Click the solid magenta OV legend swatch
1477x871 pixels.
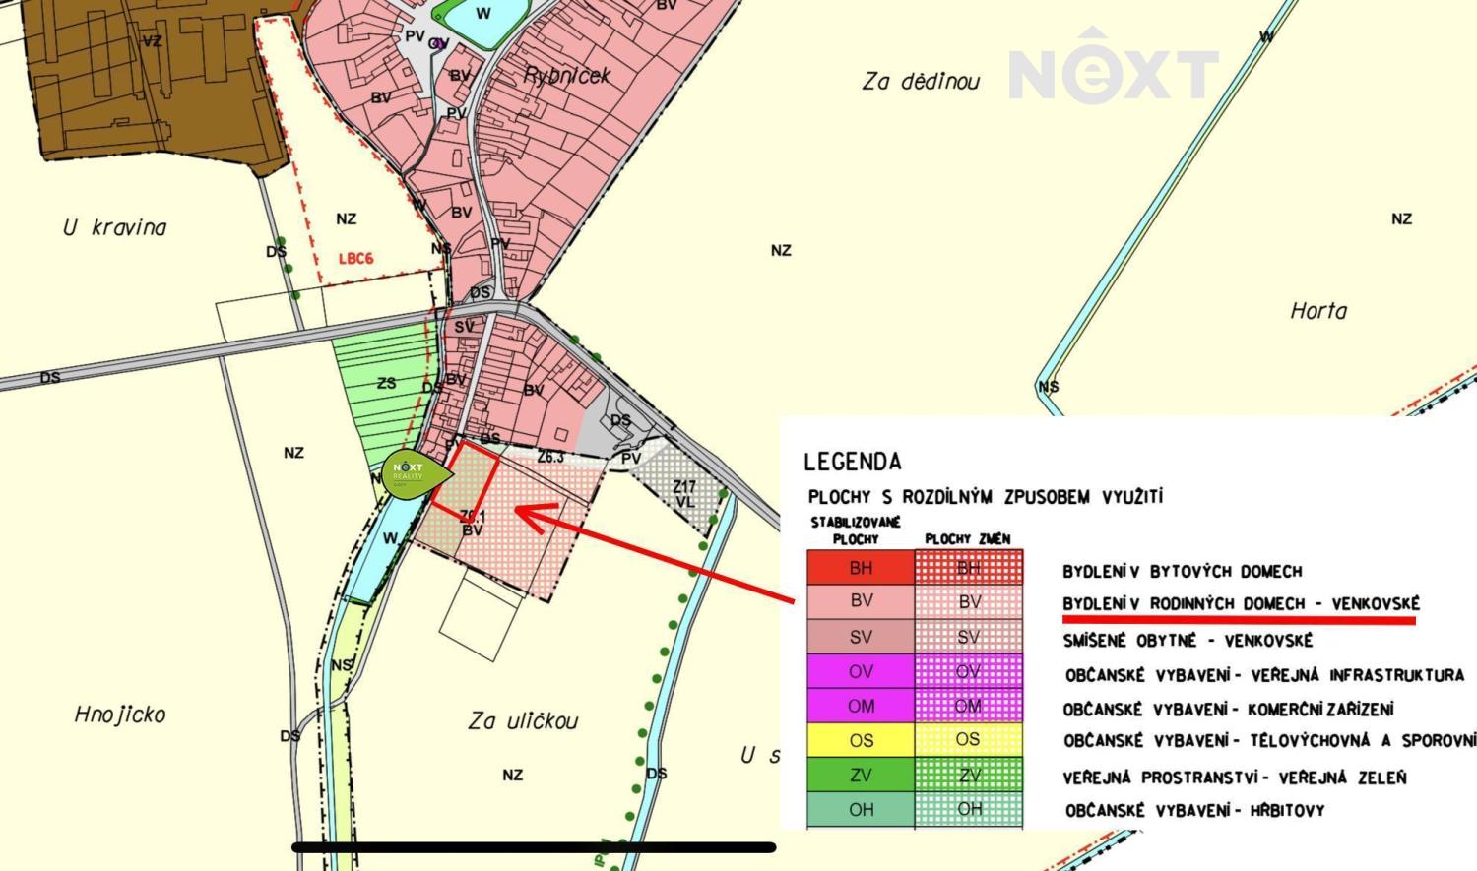(x=861, y=671)
